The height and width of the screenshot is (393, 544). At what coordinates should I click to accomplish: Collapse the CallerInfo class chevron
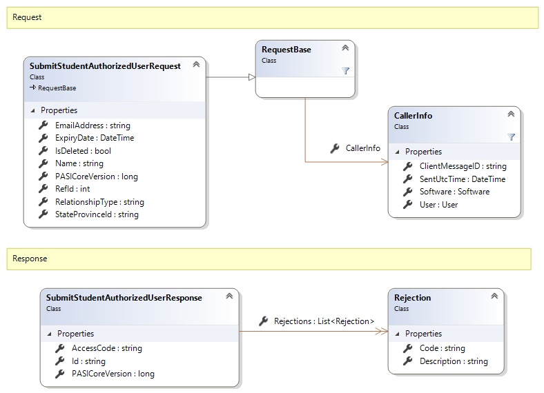click(x=511, y=114)
